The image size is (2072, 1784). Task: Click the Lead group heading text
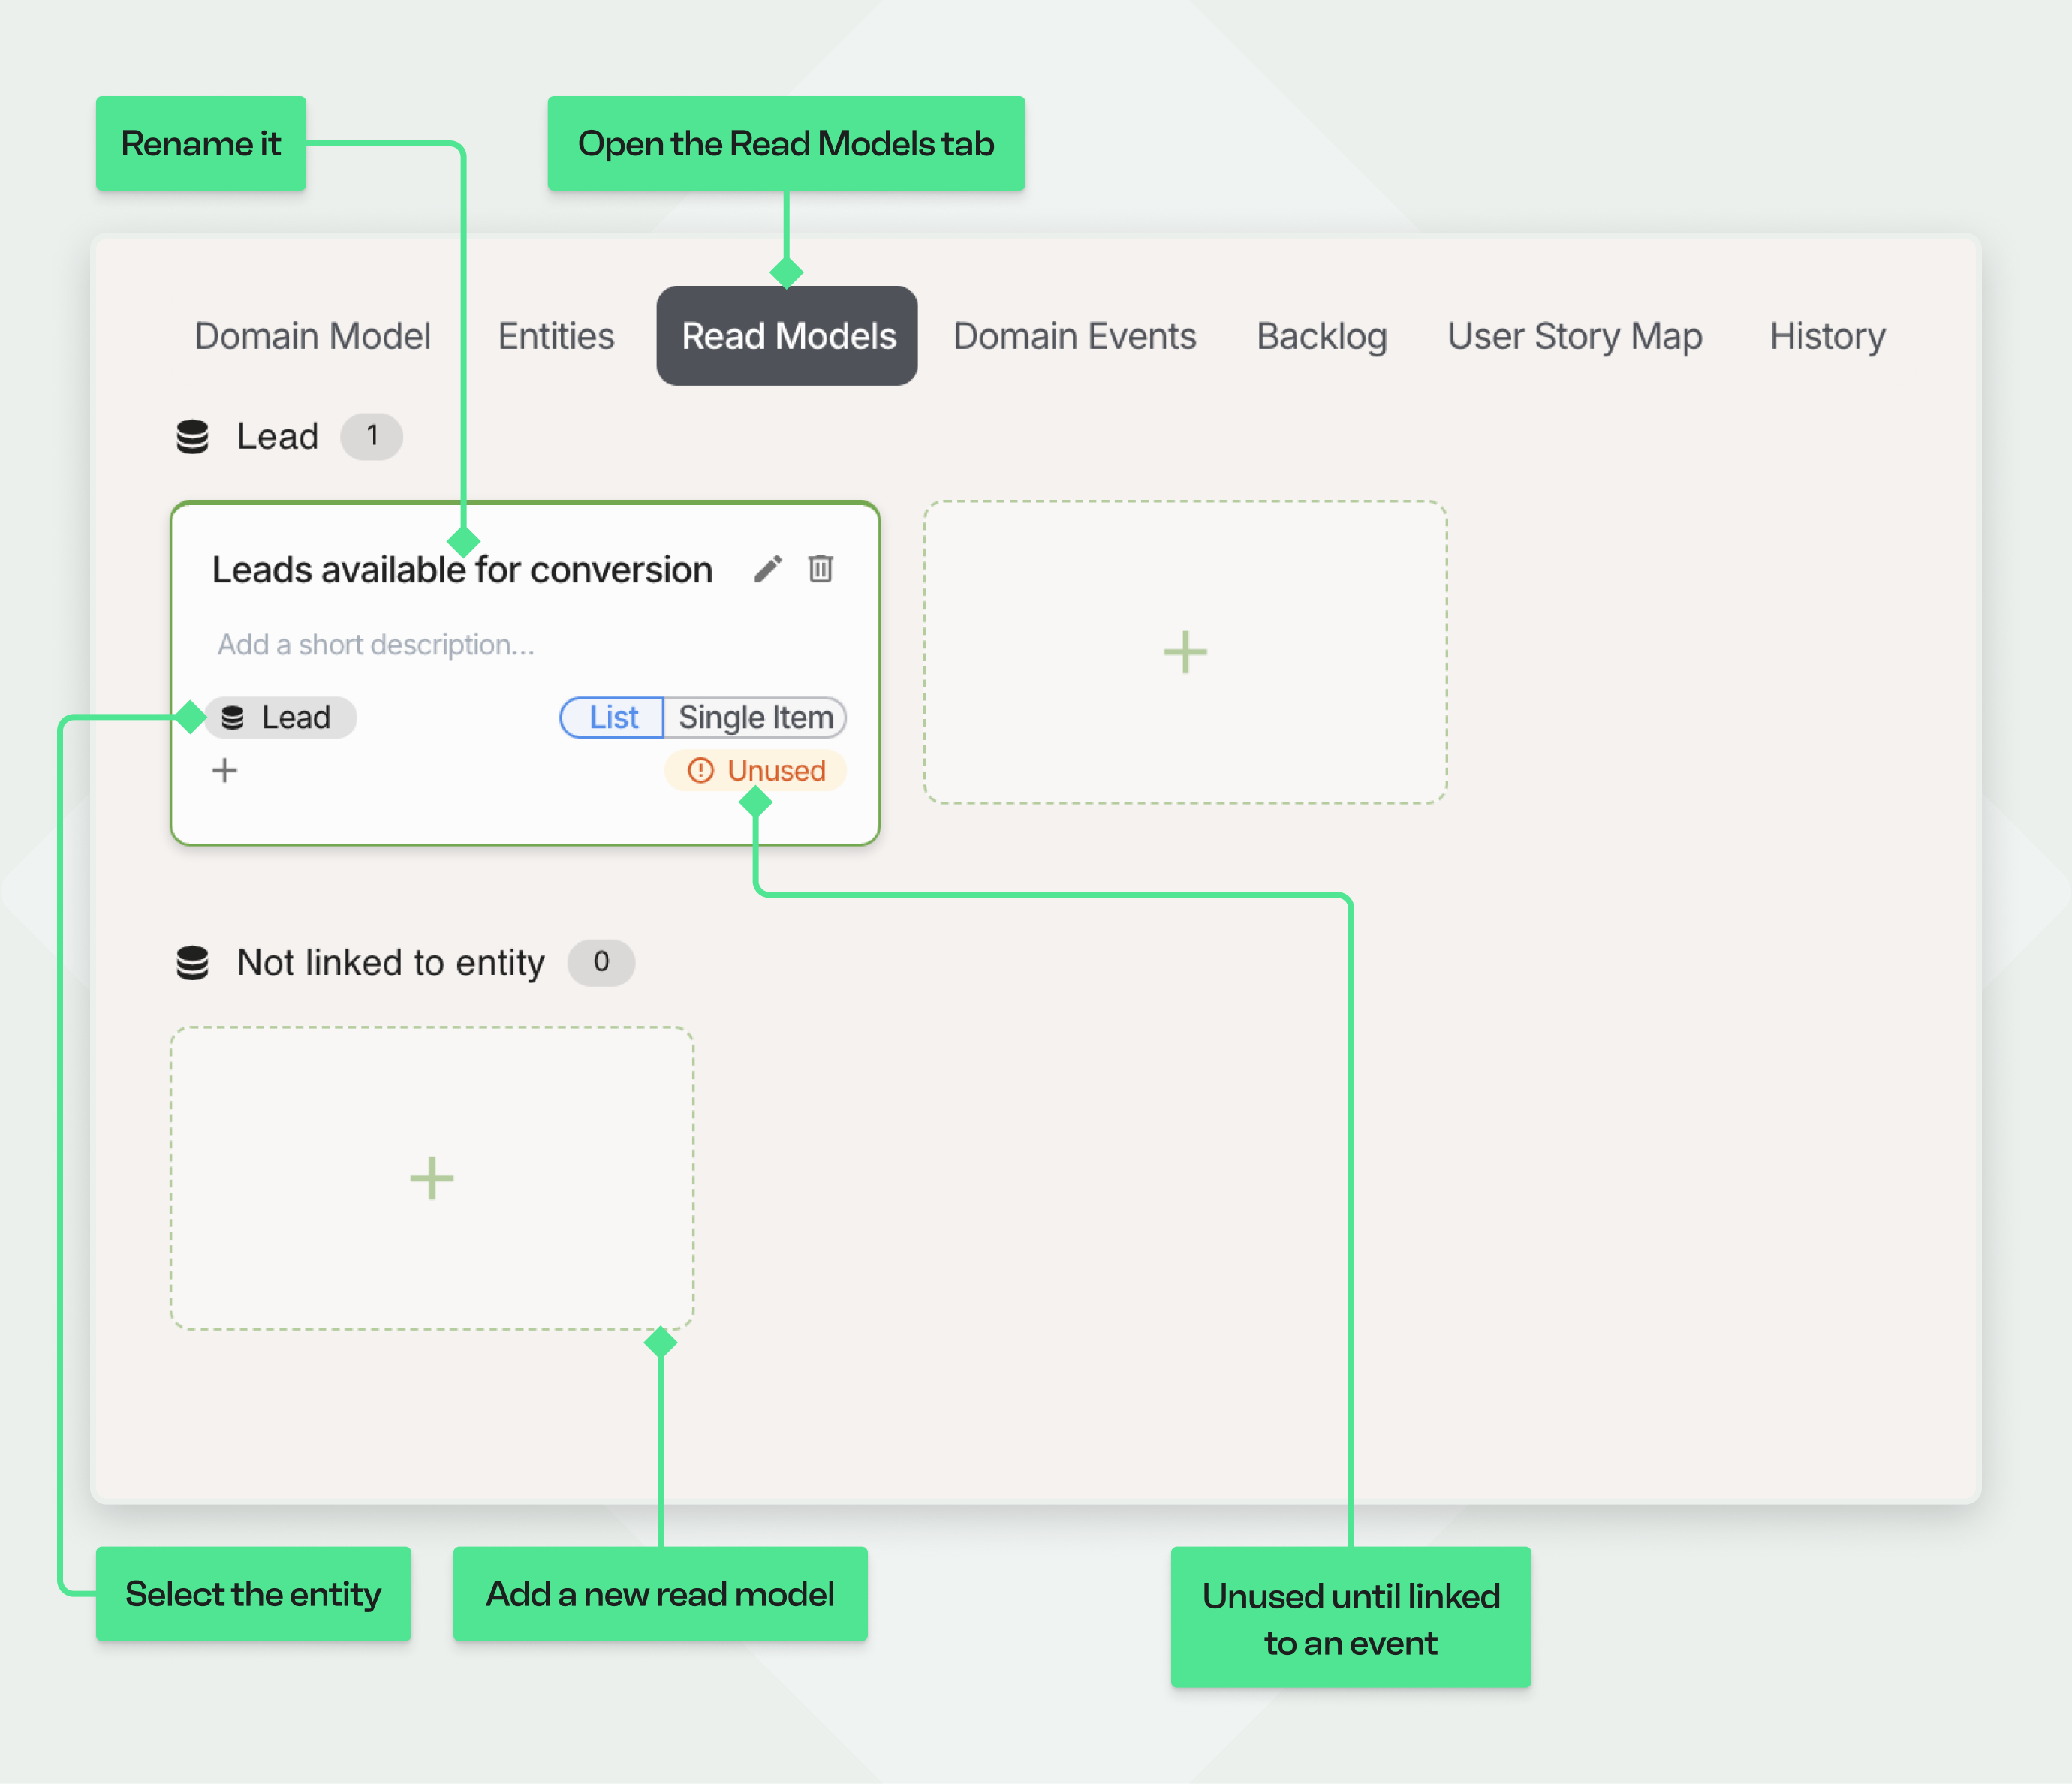(x=277, y=436)
